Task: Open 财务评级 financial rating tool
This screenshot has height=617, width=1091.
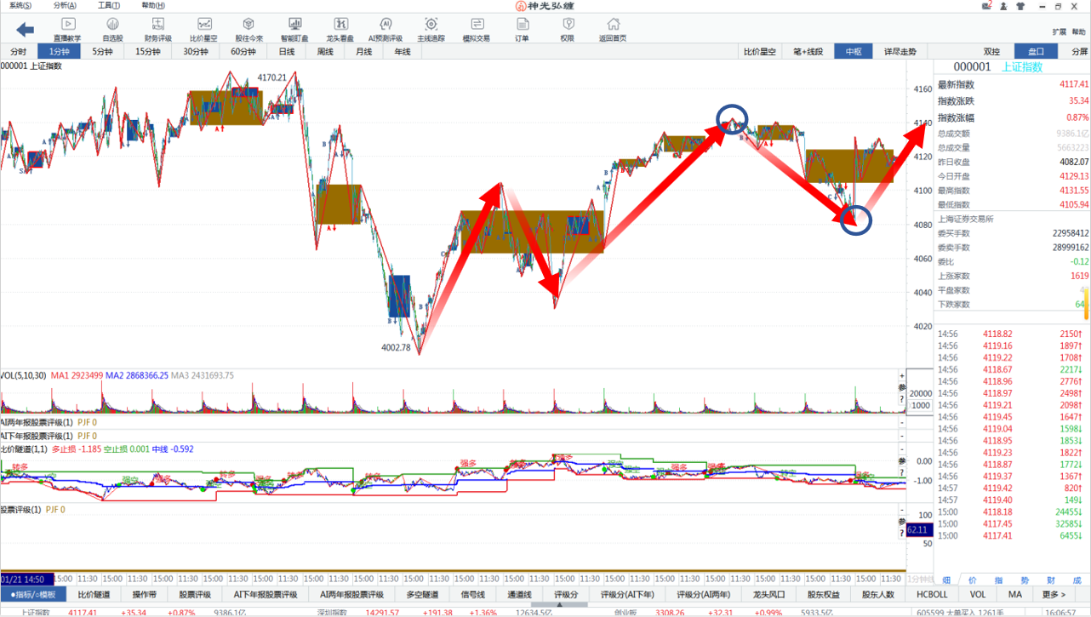Action: pyautogui.click(x=157, y=28)
